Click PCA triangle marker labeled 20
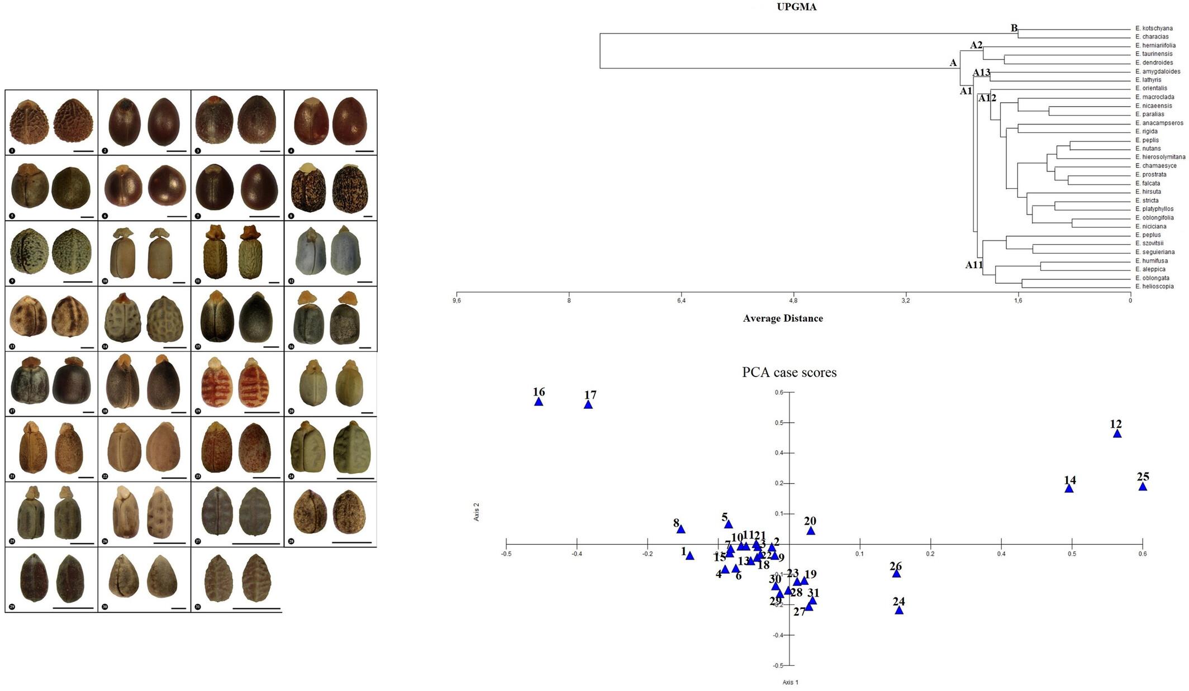This screenshot has width=1189, height=691. (811, 531)
